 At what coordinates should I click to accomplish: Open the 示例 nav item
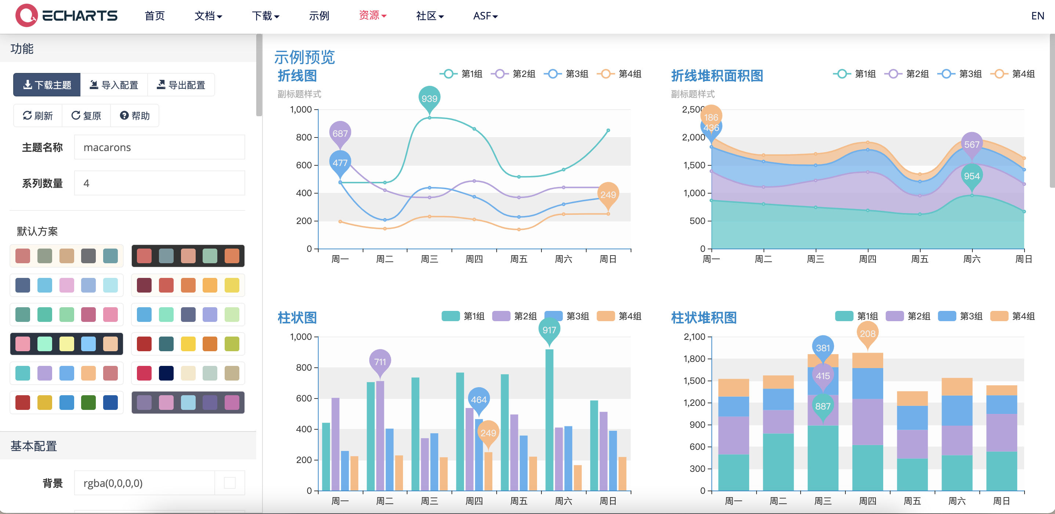pos(319,16)
